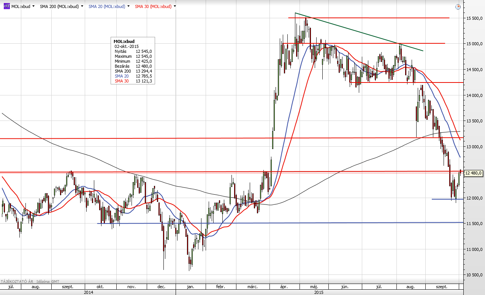Select the green descending trendline
The image size is (485, 295).
click(359, 32)
